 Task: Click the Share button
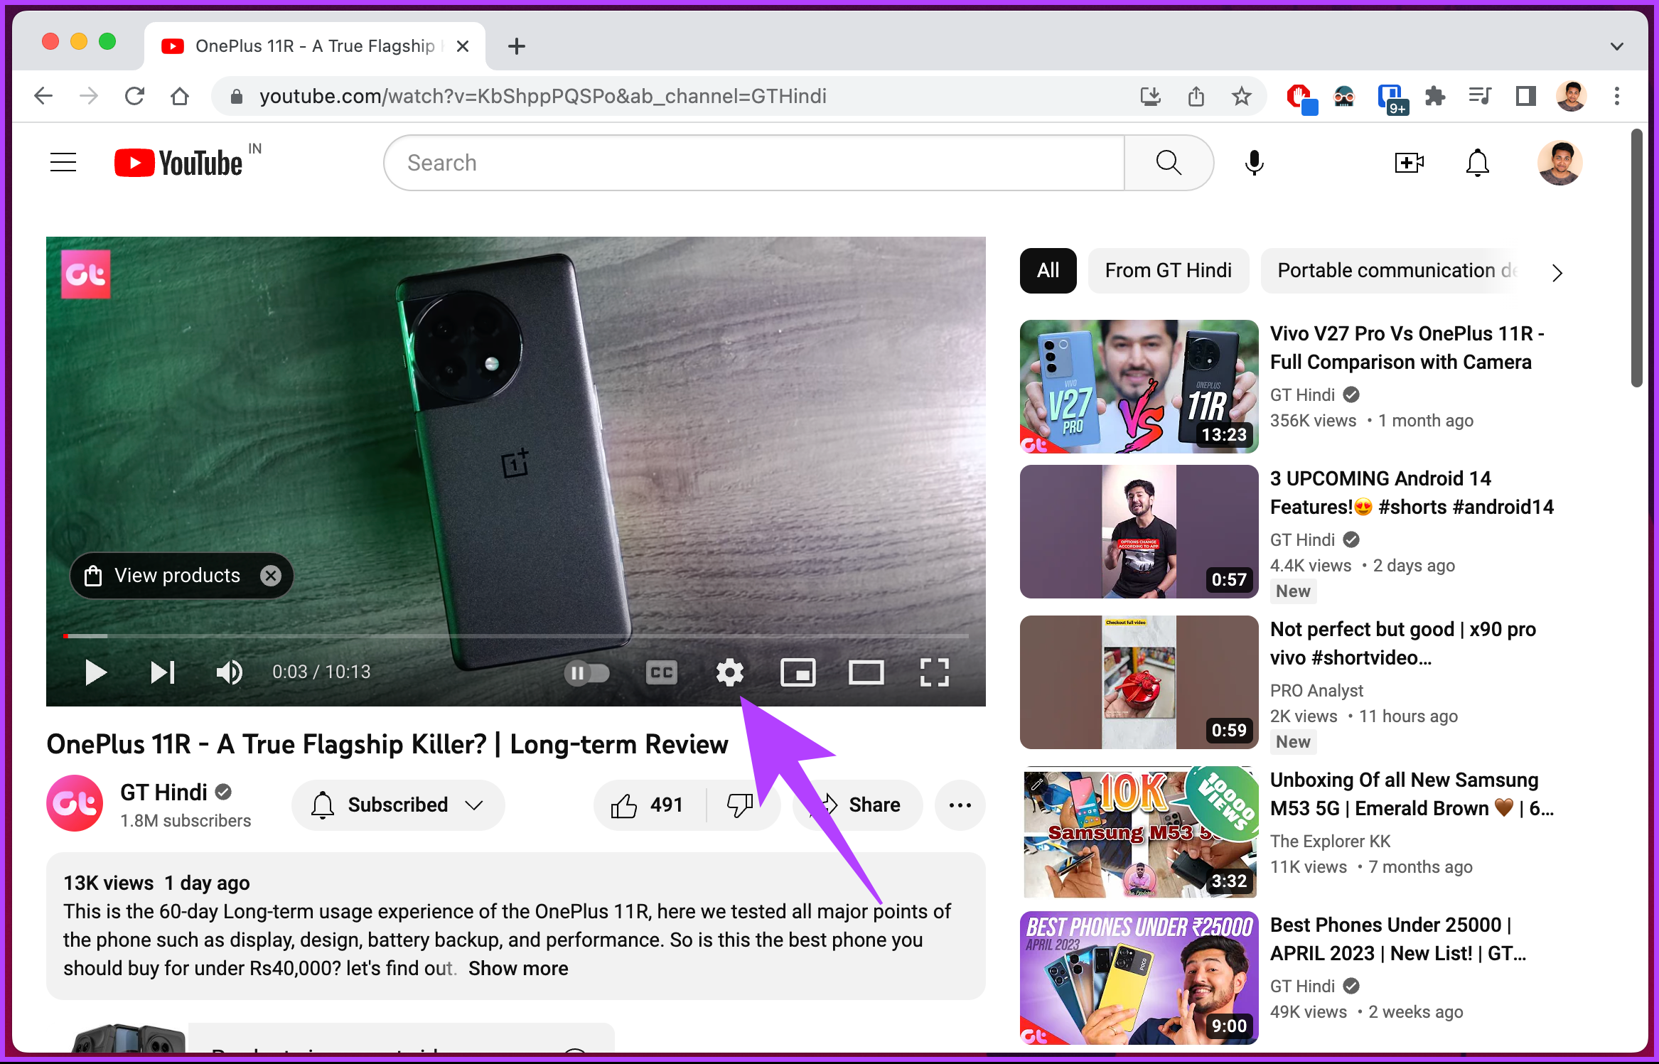tap(858, 805)
